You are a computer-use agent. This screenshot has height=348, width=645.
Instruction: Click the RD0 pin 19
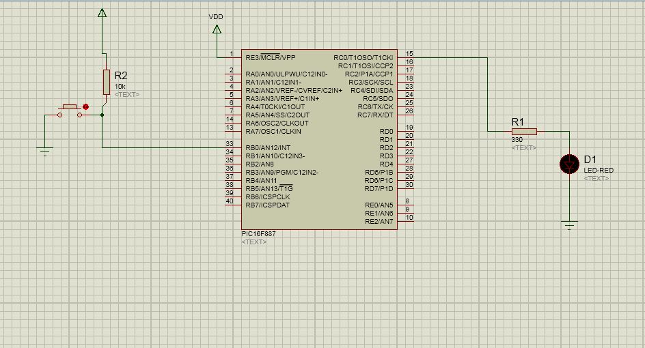click(x=406, y=132)
